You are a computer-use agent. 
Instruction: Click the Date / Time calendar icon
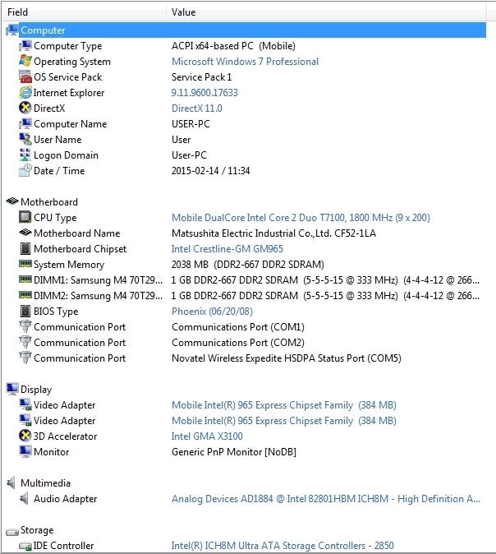click(25, 171)
